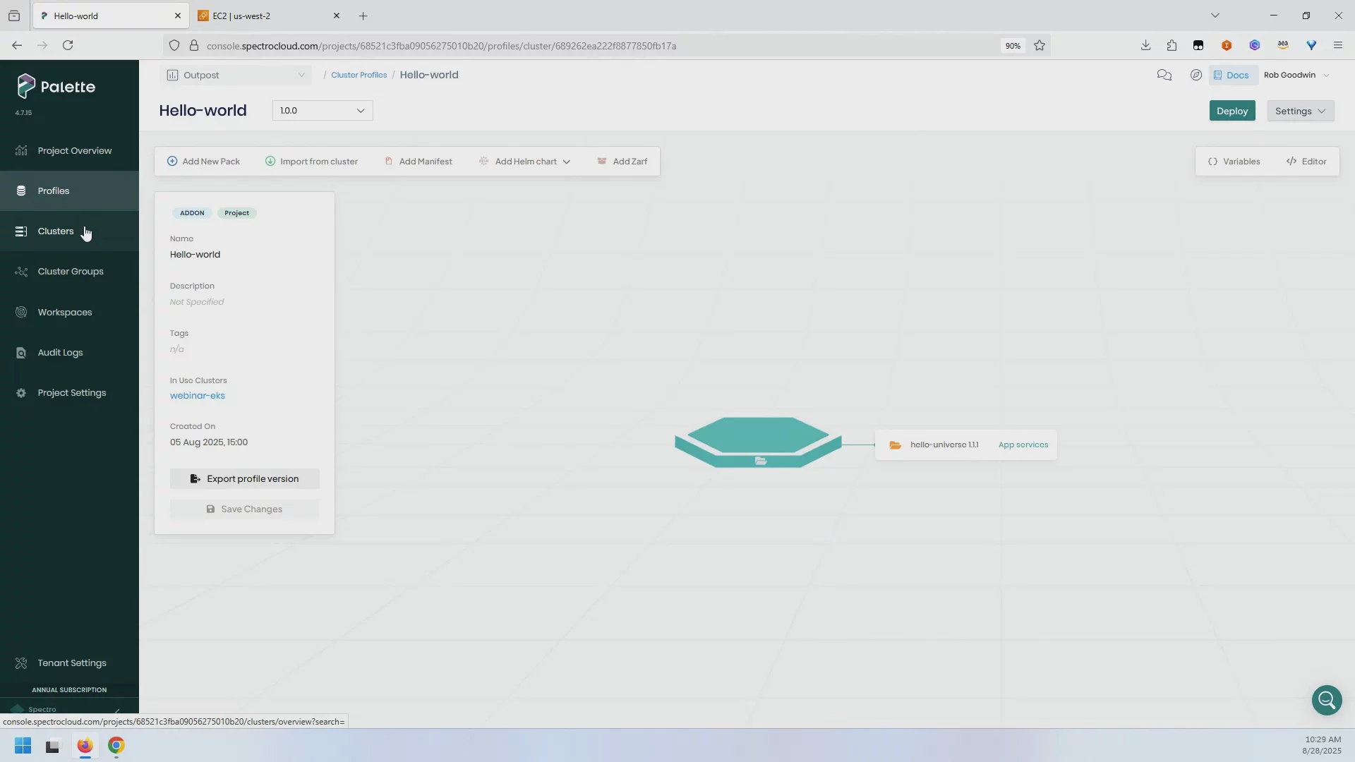The width and height of the screenshot is (1355, 762).
Task: Open Workspaces from the sidebar
Action: 64,312
